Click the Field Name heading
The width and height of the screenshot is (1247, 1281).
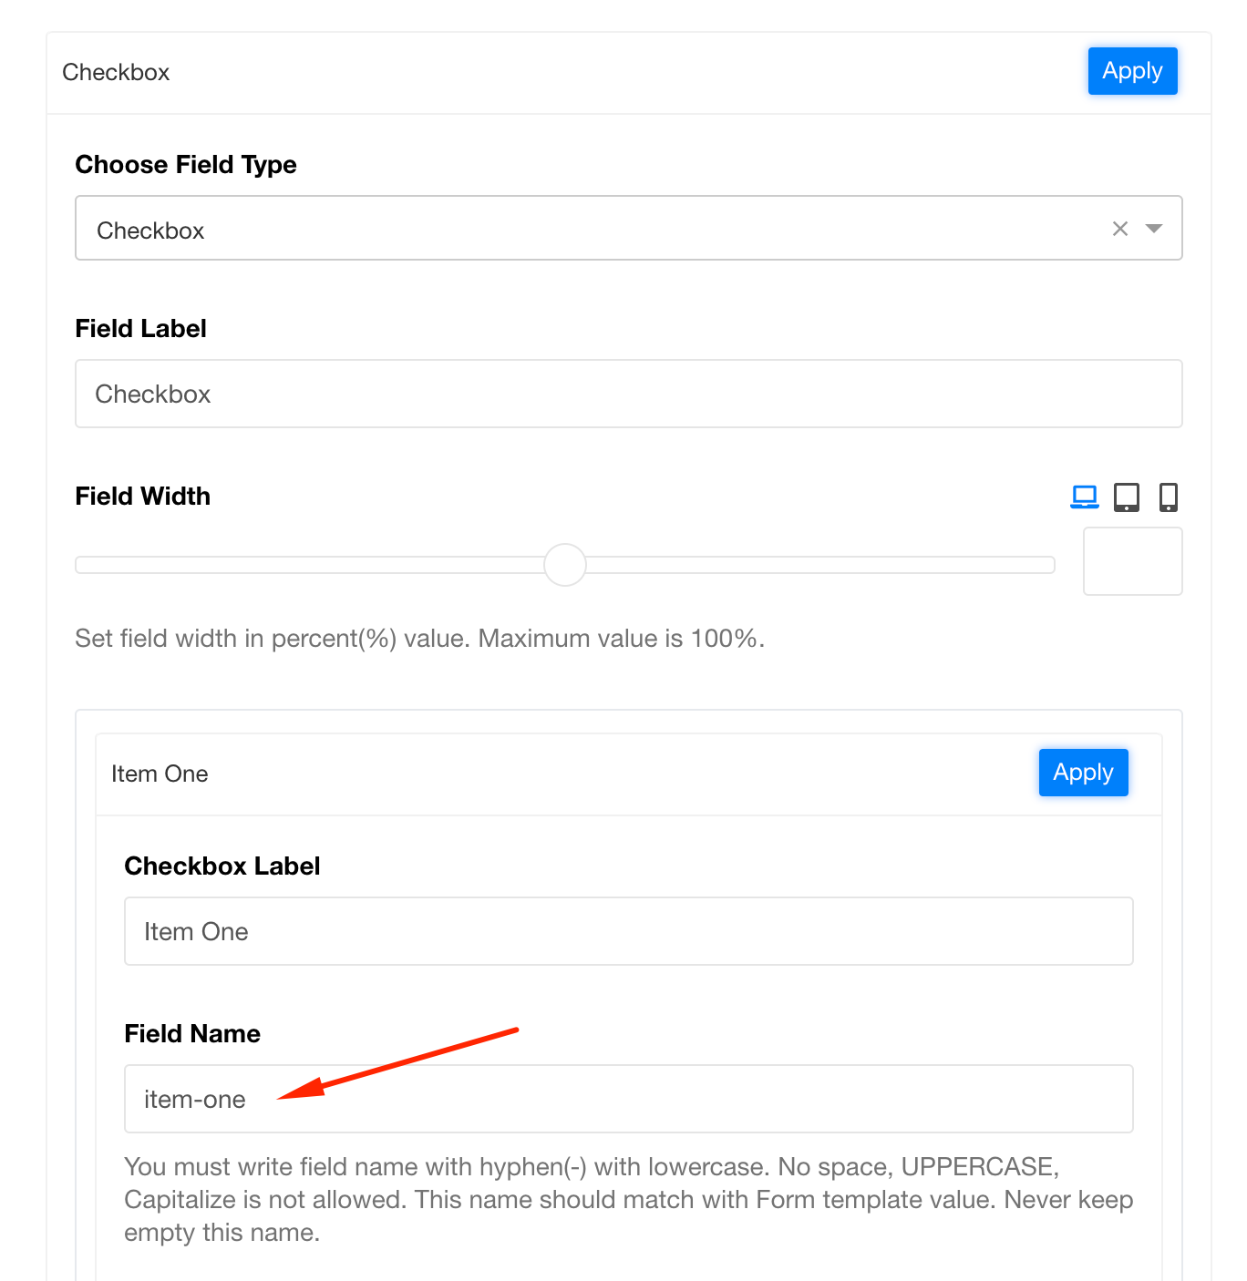tap(191, 1033)
